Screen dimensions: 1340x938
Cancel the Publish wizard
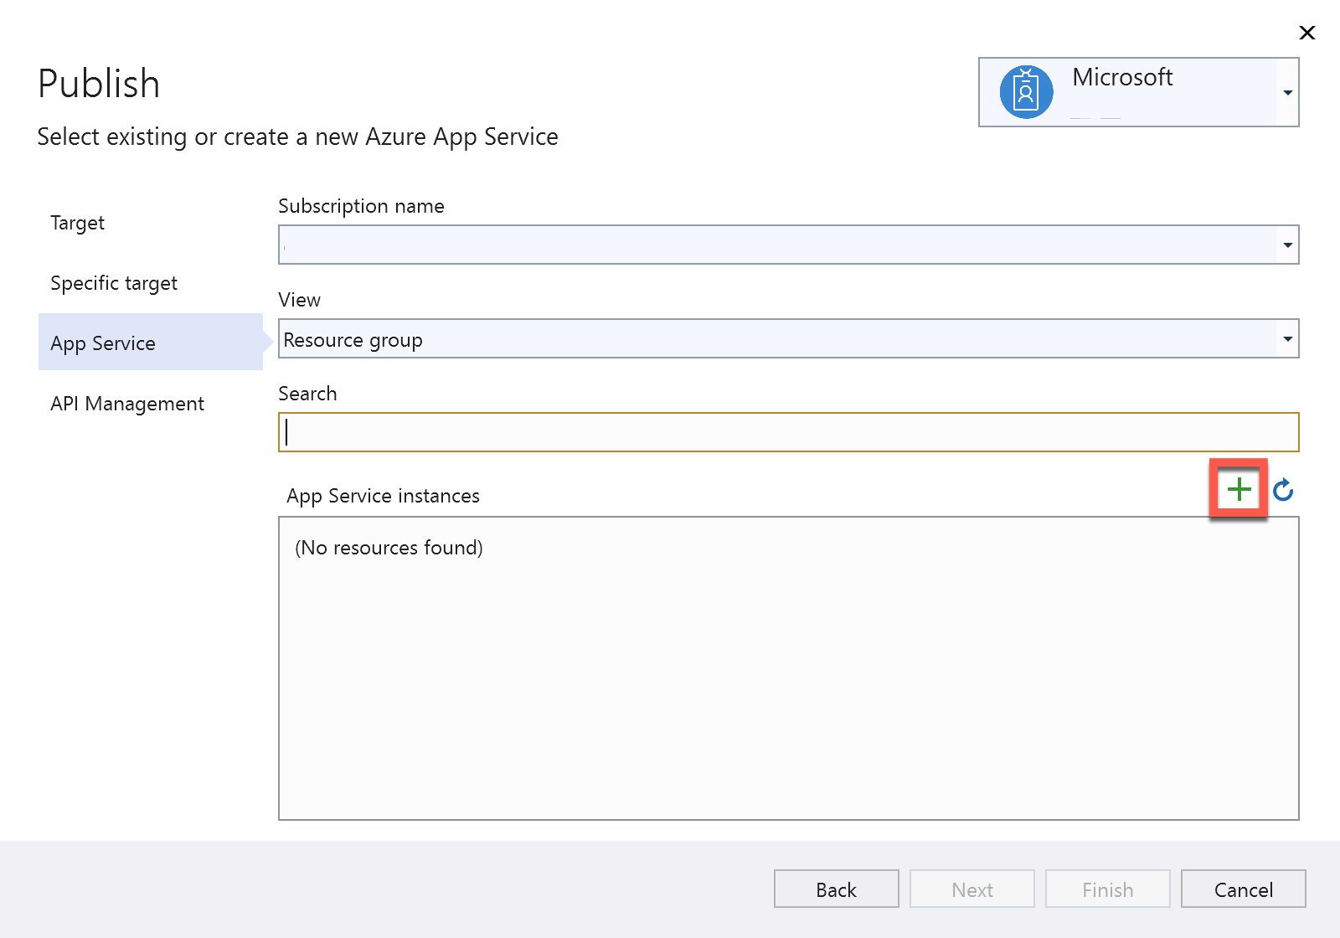coord(1243,889)
